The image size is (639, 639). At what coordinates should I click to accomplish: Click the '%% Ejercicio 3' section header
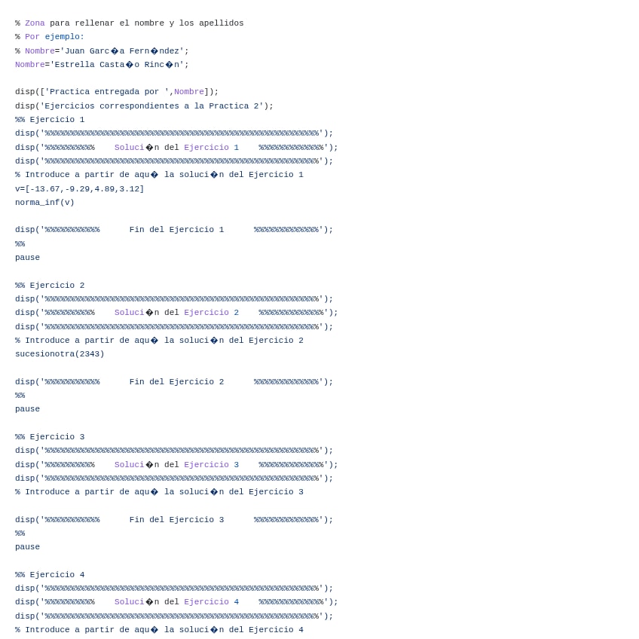point(50,437)
